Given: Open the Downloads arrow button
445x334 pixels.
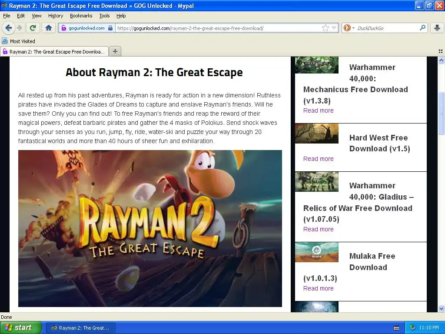Looking at the screenshot, I should [x=437, y=28].
